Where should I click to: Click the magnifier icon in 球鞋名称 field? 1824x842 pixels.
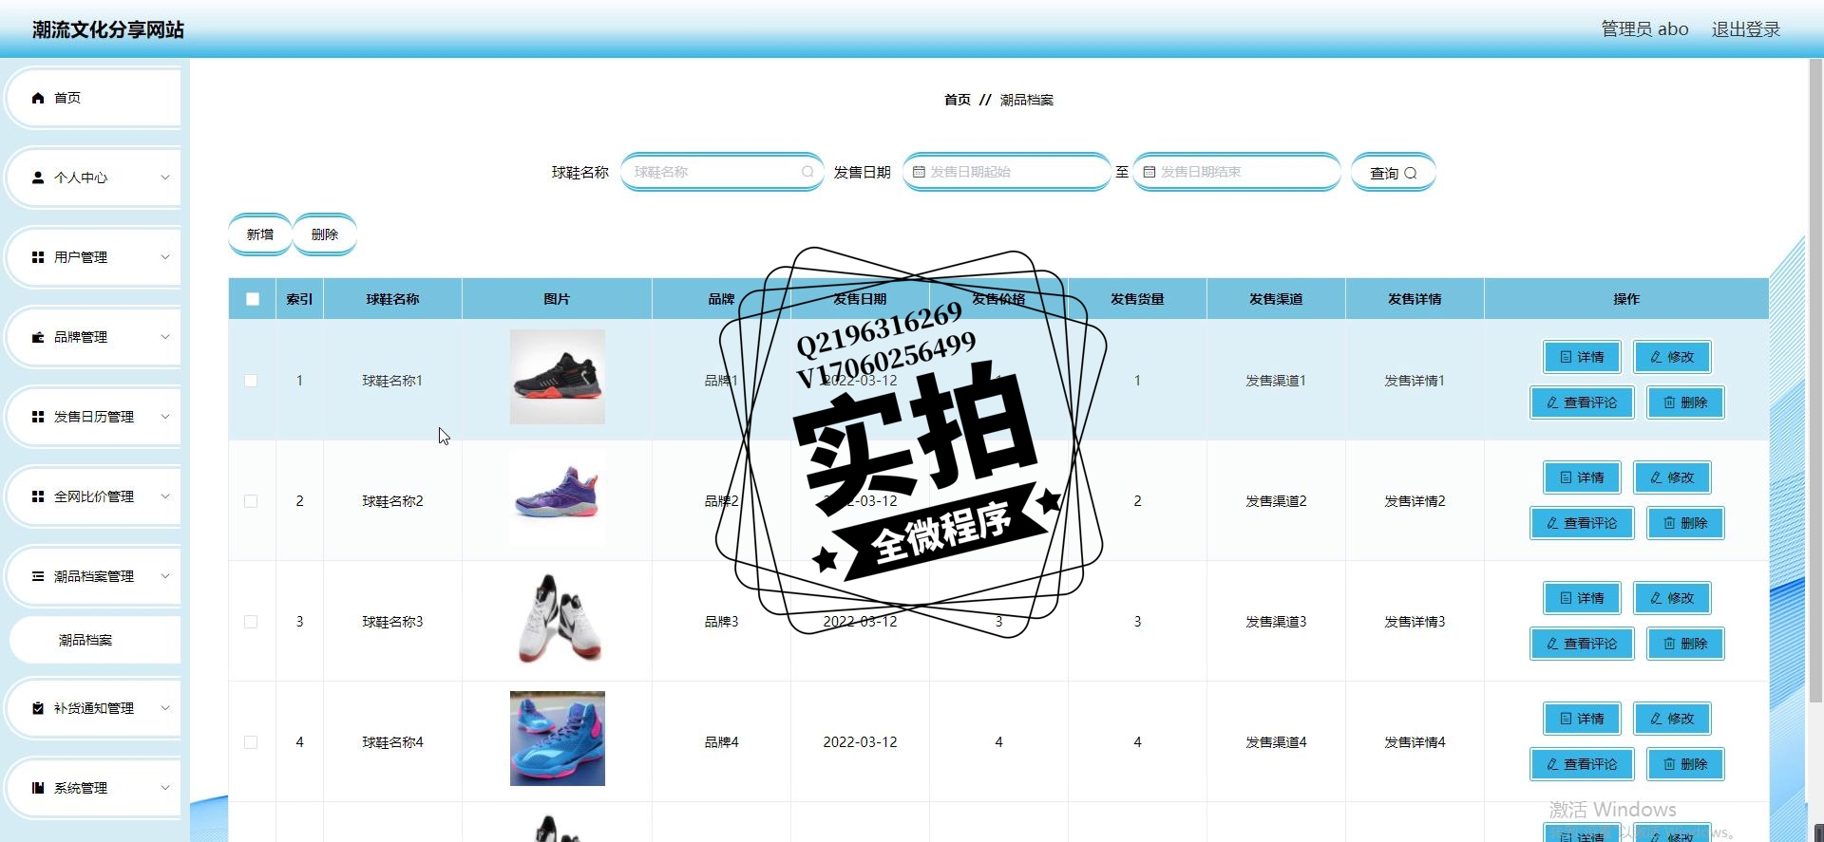(807, 172)
